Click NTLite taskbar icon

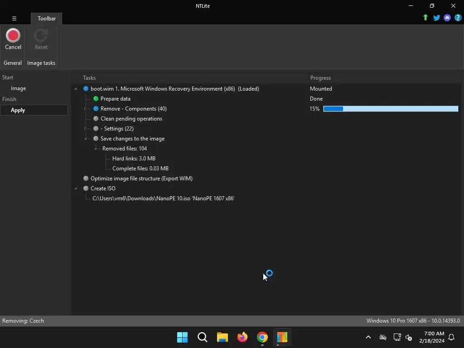click(x=282, y=337)
